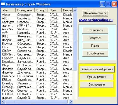Click Совмести... alias cell

pos(25,91)
